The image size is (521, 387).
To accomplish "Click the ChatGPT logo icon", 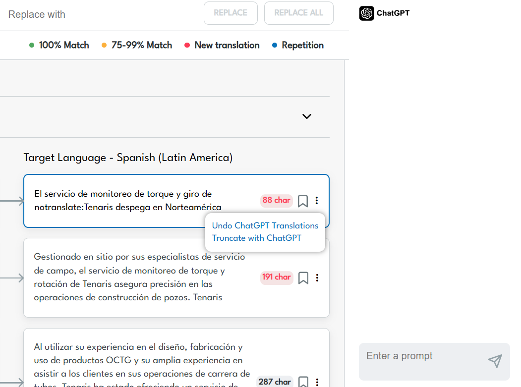I will (x=367, y=13).
